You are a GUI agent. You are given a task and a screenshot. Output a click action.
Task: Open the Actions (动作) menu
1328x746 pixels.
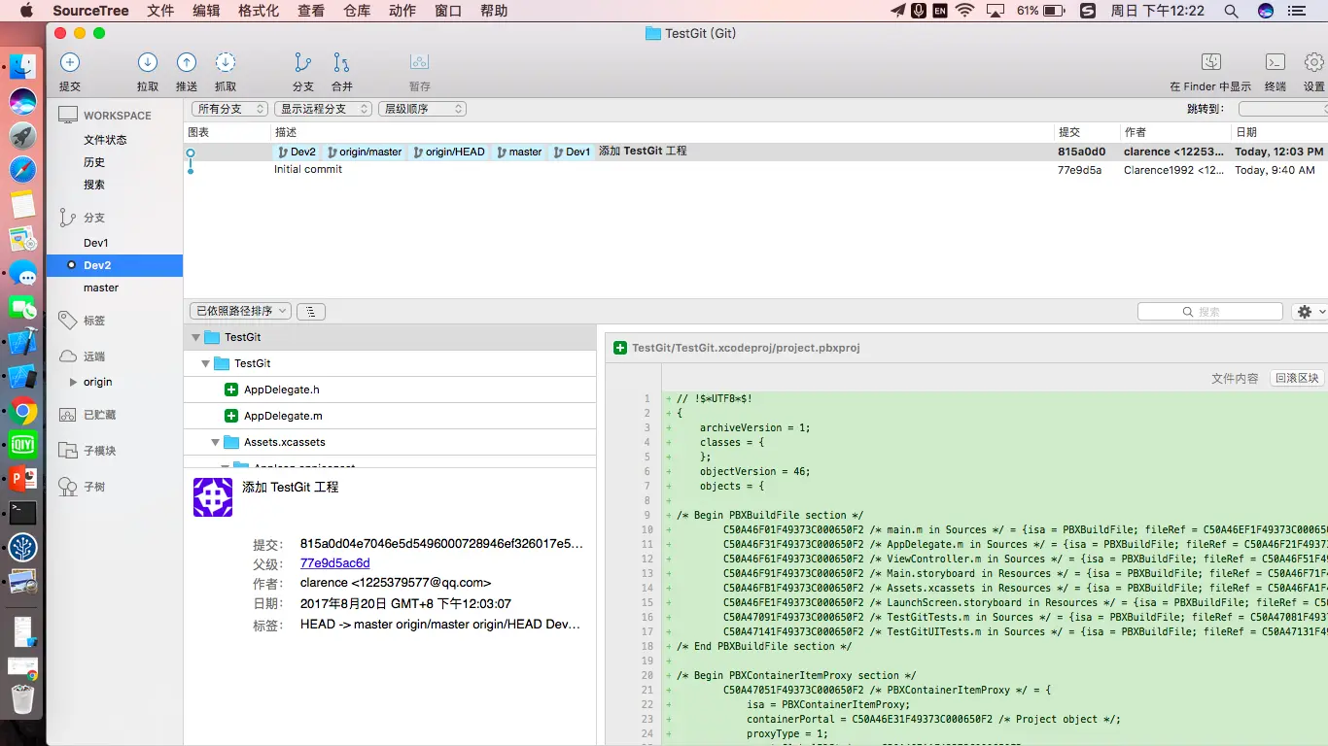pyautogui.click(x=402, y=11)
